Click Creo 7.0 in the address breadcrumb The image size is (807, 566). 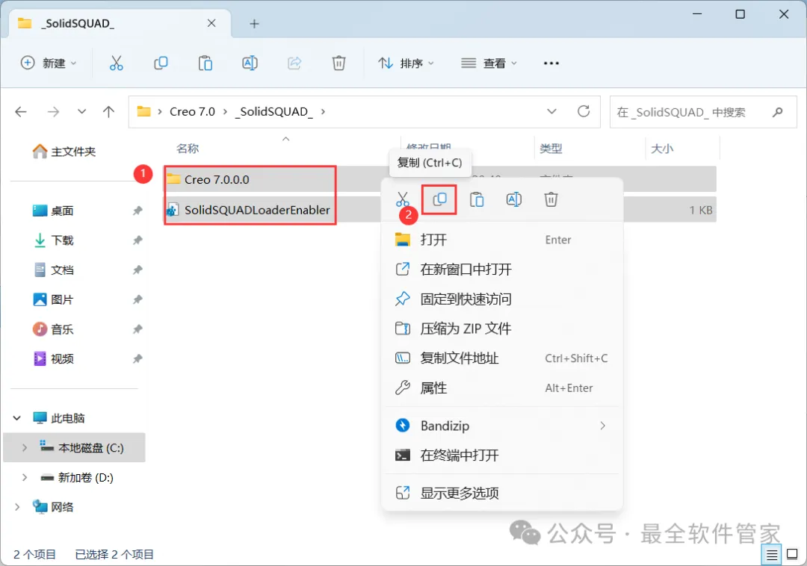point(193,111)
